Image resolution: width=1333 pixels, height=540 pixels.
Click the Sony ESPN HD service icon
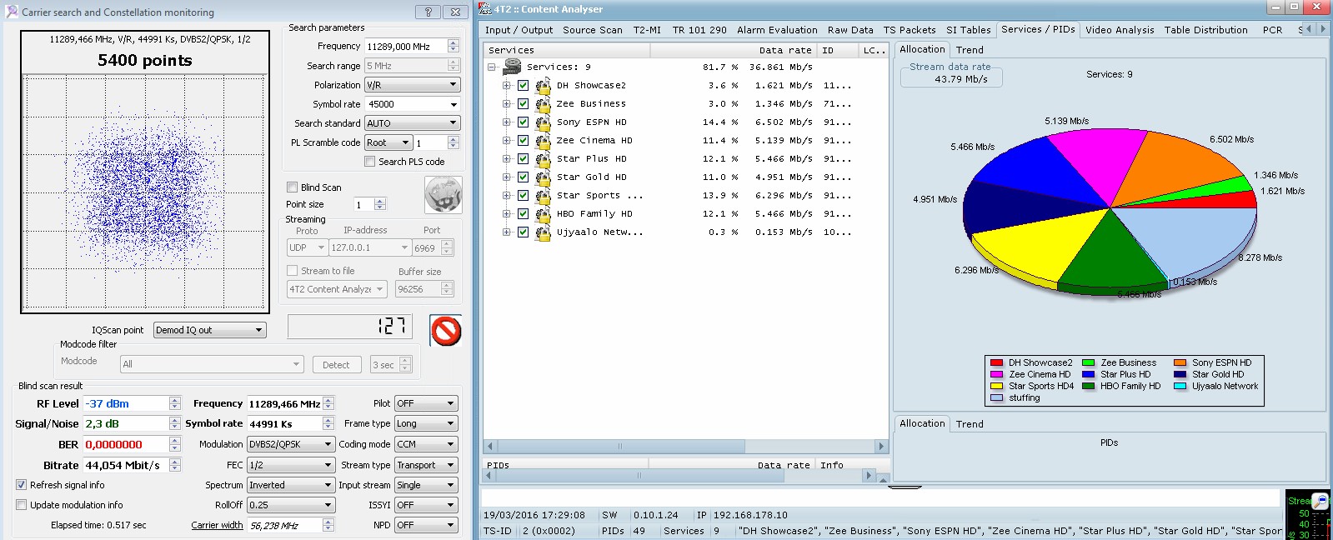pos(543,122)
